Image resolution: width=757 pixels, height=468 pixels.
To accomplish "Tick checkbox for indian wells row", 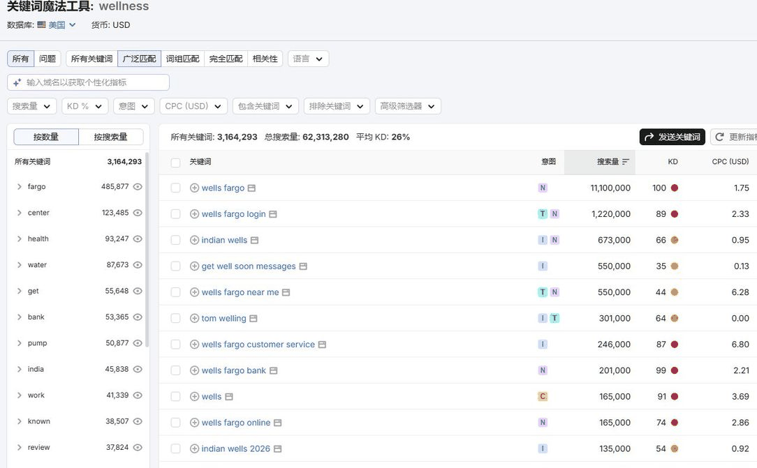I will [x=176, y=240].
